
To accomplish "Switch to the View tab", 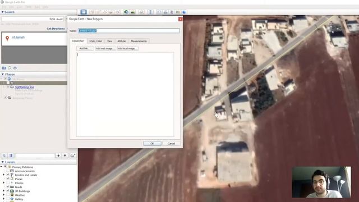I will (110, 41).
